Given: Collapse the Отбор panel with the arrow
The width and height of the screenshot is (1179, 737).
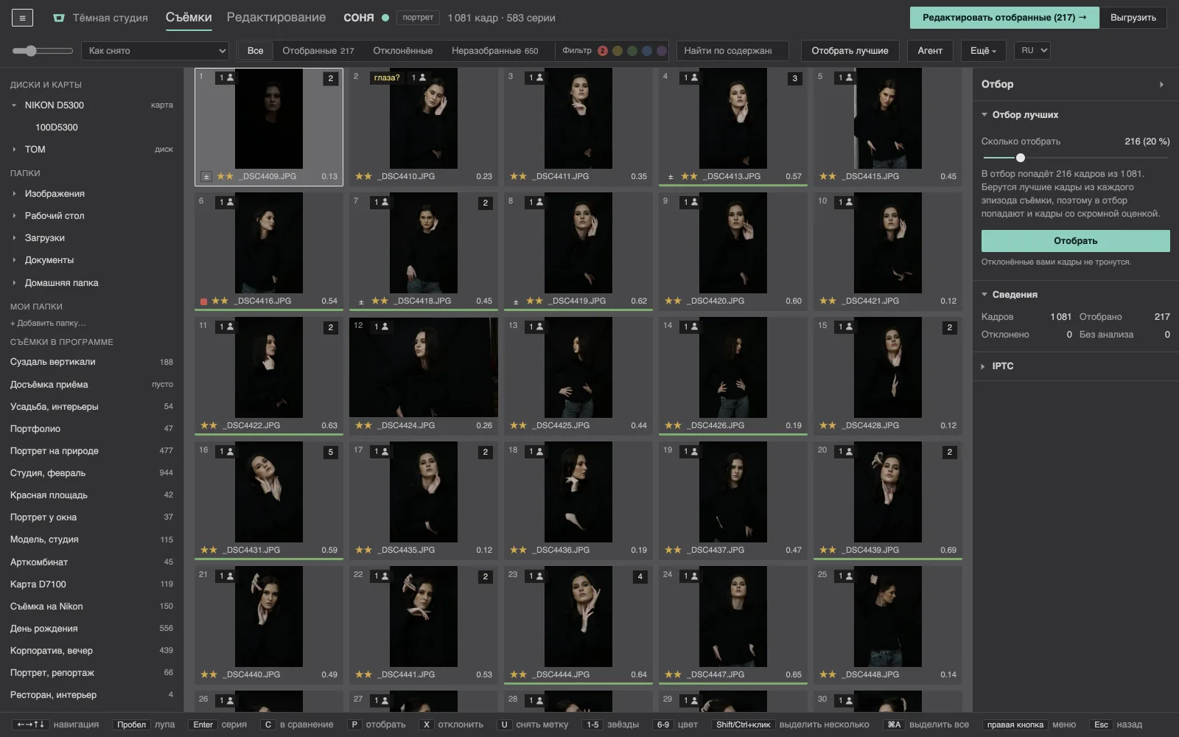Looking at the screenshot, I should tap(1161, 85).
